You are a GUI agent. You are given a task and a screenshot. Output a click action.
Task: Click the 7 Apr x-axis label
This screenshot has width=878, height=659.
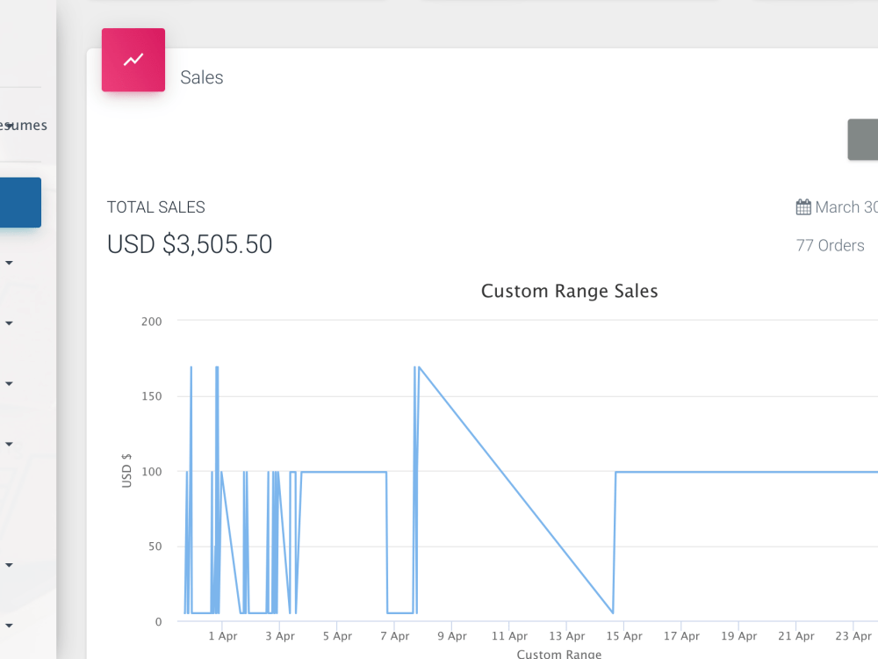tap(395, 636)
